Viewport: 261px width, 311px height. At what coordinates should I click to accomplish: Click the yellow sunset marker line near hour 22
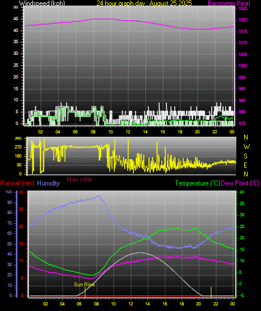(211, 293)
